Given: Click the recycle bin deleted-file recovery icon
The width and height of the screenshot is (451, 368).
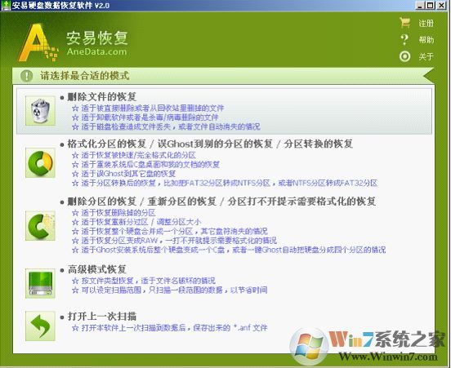Looking at the screenshot, I should pos(40,111).
